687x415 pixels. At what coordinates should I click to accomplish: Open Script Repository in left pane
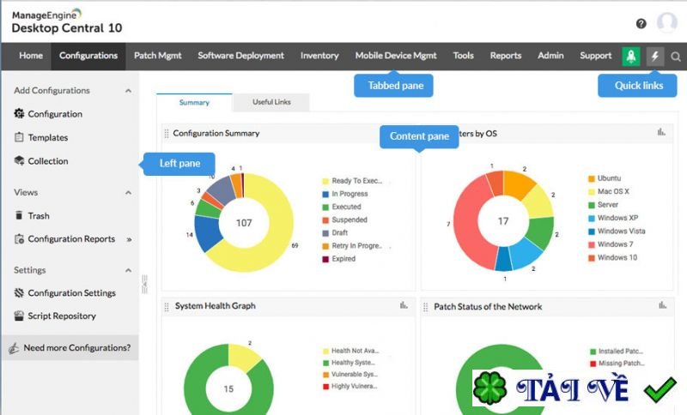(x=62, y=316)
